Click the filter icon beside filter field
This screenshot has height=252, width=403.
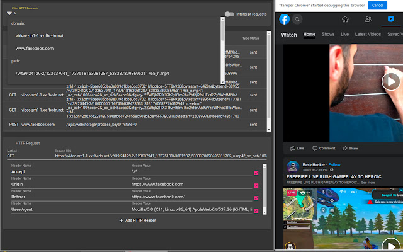click(x=8, y=13)
